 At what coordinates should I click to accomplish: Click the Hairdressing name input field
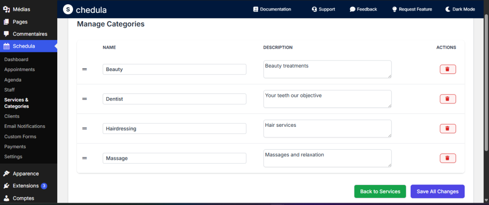(x=174, y=128)
